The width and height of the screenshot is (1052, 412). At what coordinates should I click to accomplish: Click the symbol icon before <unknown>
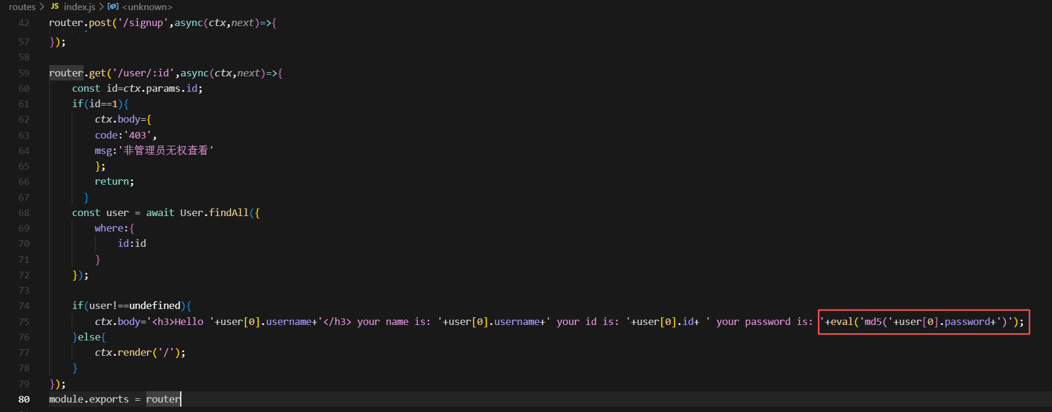pos(113,7)
